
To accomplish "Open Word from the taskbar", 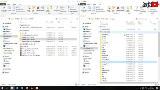I will pyautogui.click(x=17, y=88).
